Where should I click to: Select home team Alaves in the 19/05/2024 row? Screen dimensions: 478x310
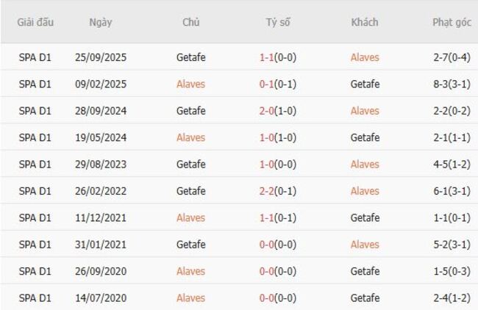point(191,137)
